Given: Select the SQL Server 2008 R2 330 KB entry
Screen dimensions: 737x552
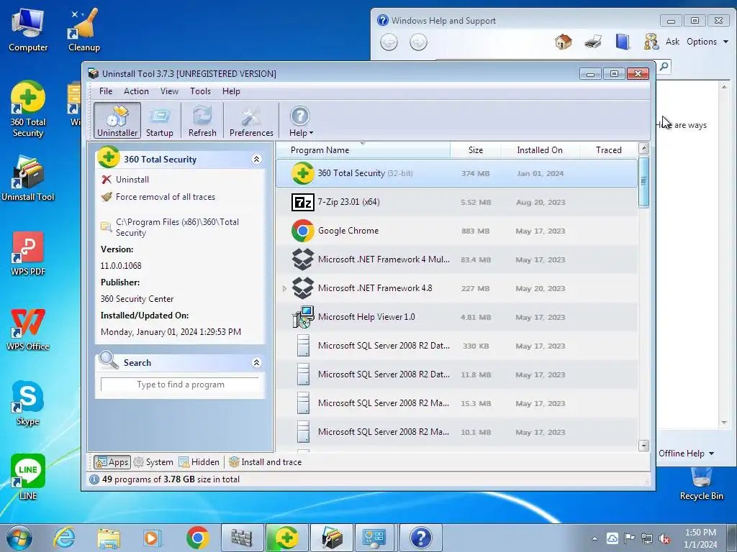Looking at the screenshot, I should (x=456, y=346).
